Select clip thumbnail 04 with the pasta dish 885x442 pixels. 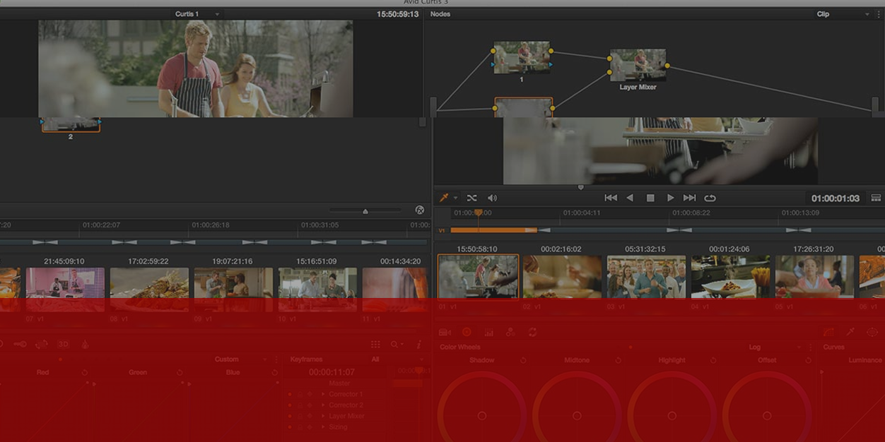[730, 277]
